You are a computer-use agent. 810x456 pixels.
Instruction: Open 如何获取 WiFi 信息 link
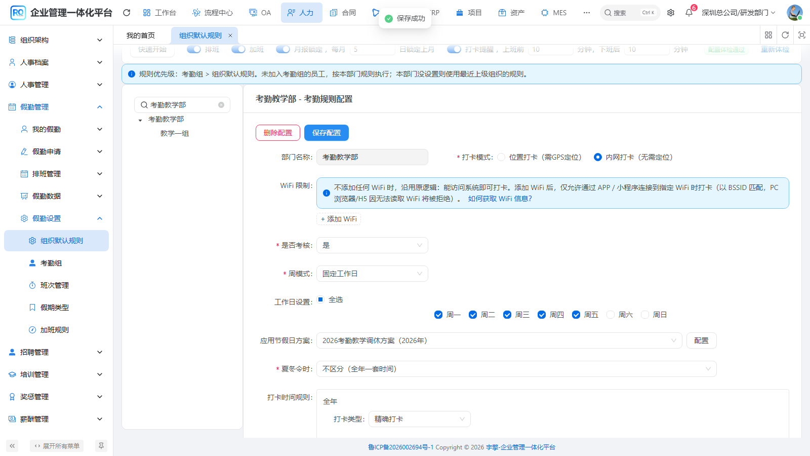coord(500,199)
